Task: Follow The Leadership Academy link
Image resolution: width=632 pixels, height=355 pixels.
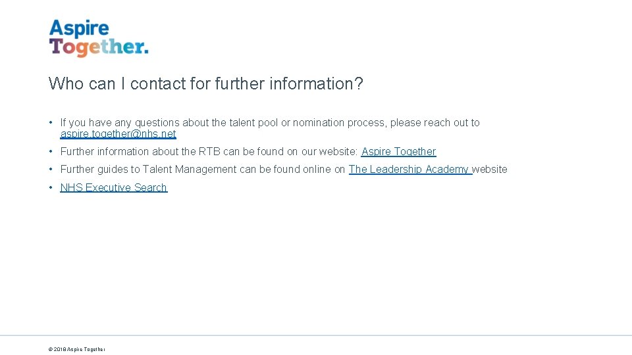Action: 409,170
